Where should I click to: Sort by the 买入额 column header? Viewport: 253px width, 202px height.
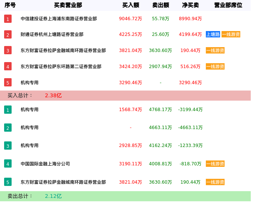tap(131, 5)
